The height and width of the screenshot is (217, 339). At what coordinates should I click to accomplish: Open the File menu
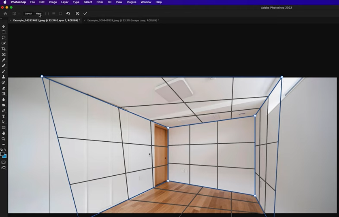(x=32, y=2)
